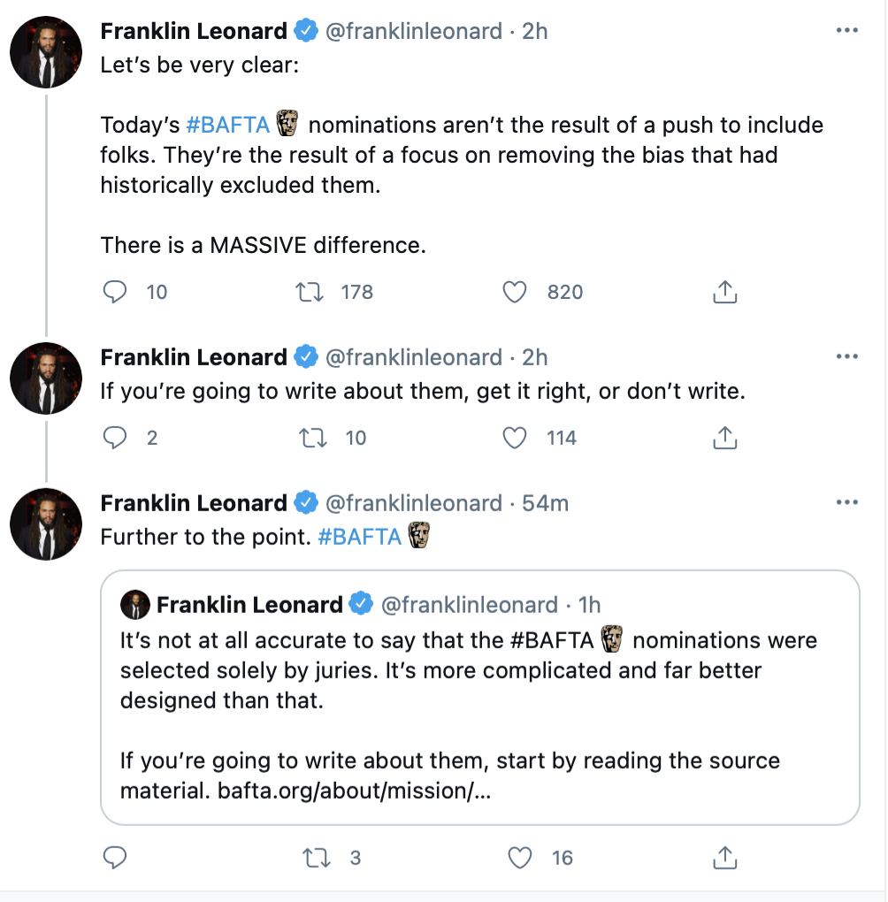888x902 pixels.
Task: Click the #BAFTA hashtag in first tweet
Action: point(228,125)
